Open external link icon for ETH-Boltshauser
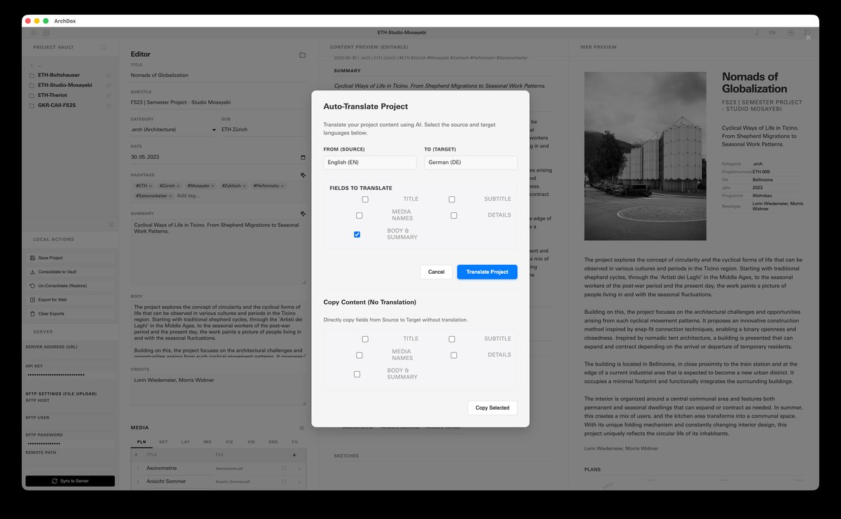Image resolution: width=841 pixels, height=519 pixels. [108, 75]
